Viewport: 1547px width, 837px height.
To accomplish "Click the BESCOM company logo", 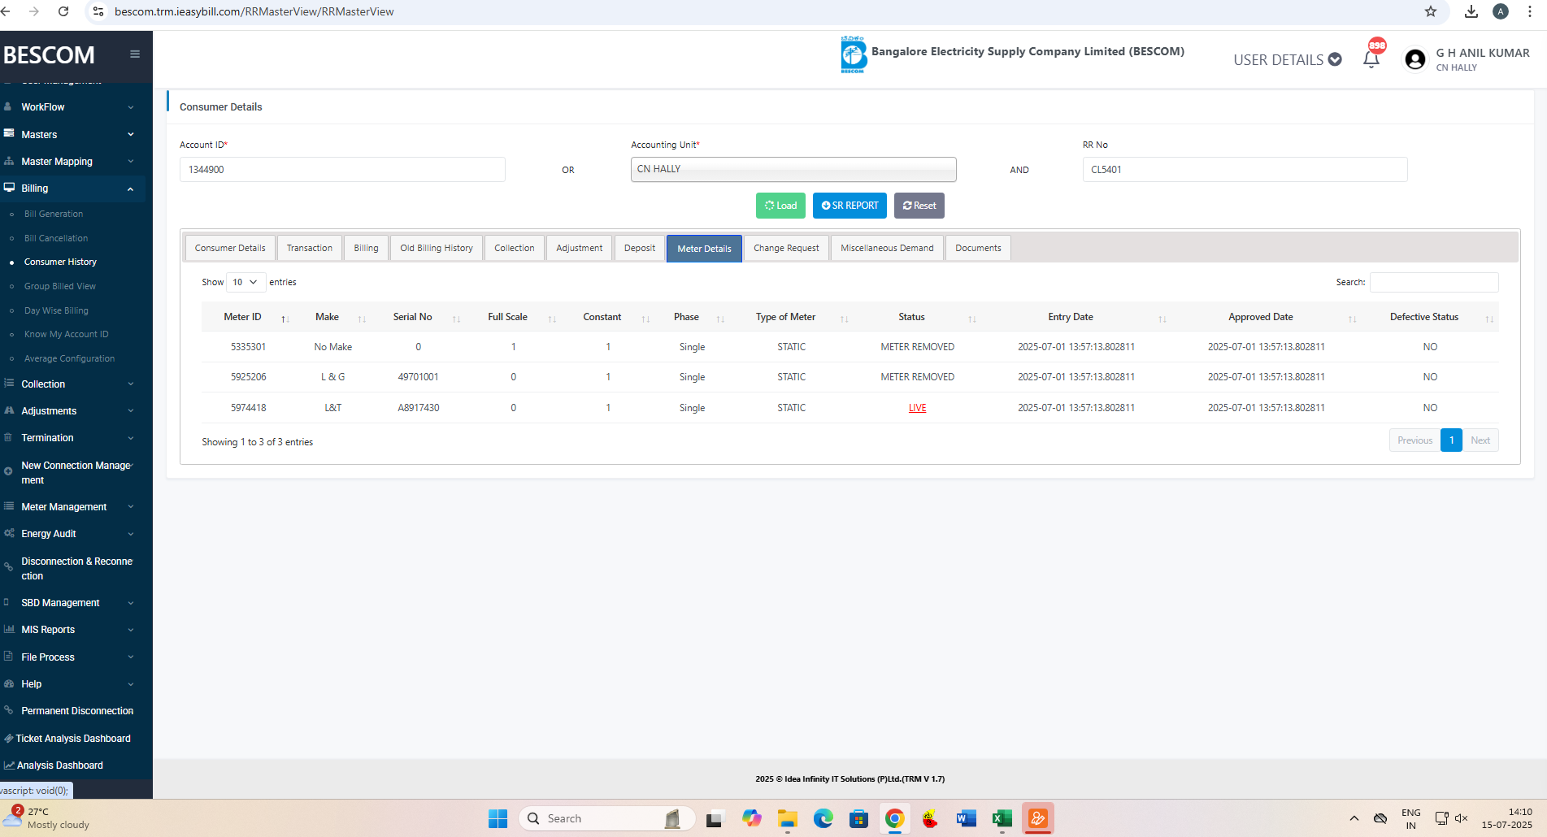I will (x=853, y=54).
